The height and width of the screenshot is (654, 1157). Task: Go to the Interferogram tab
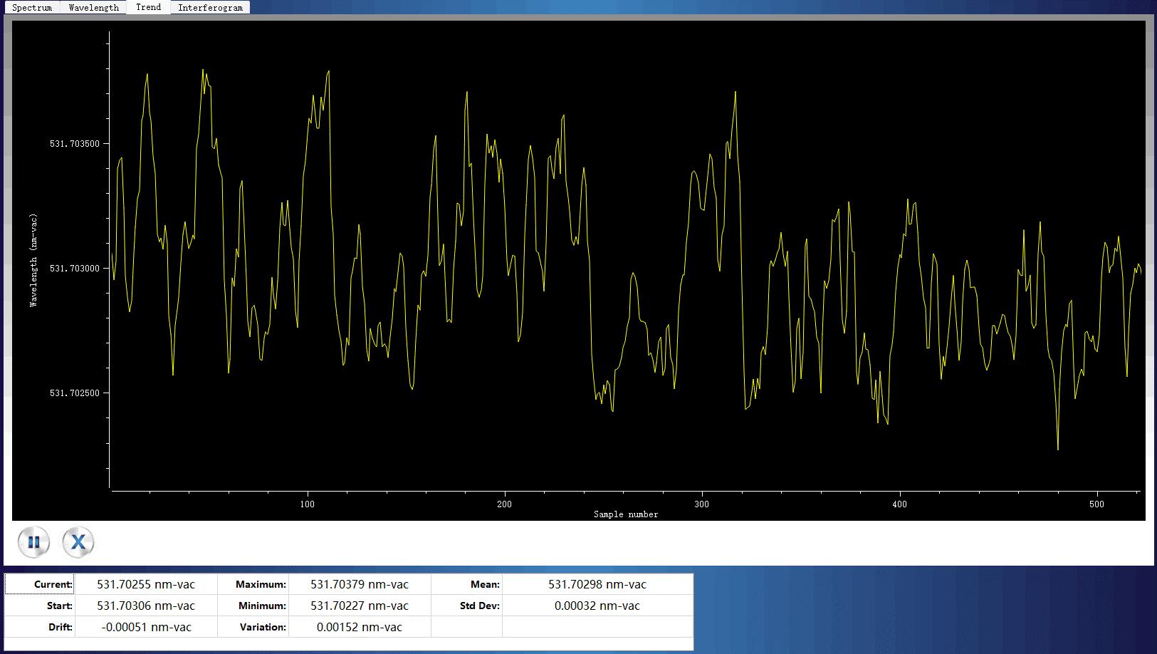point(210,8)
